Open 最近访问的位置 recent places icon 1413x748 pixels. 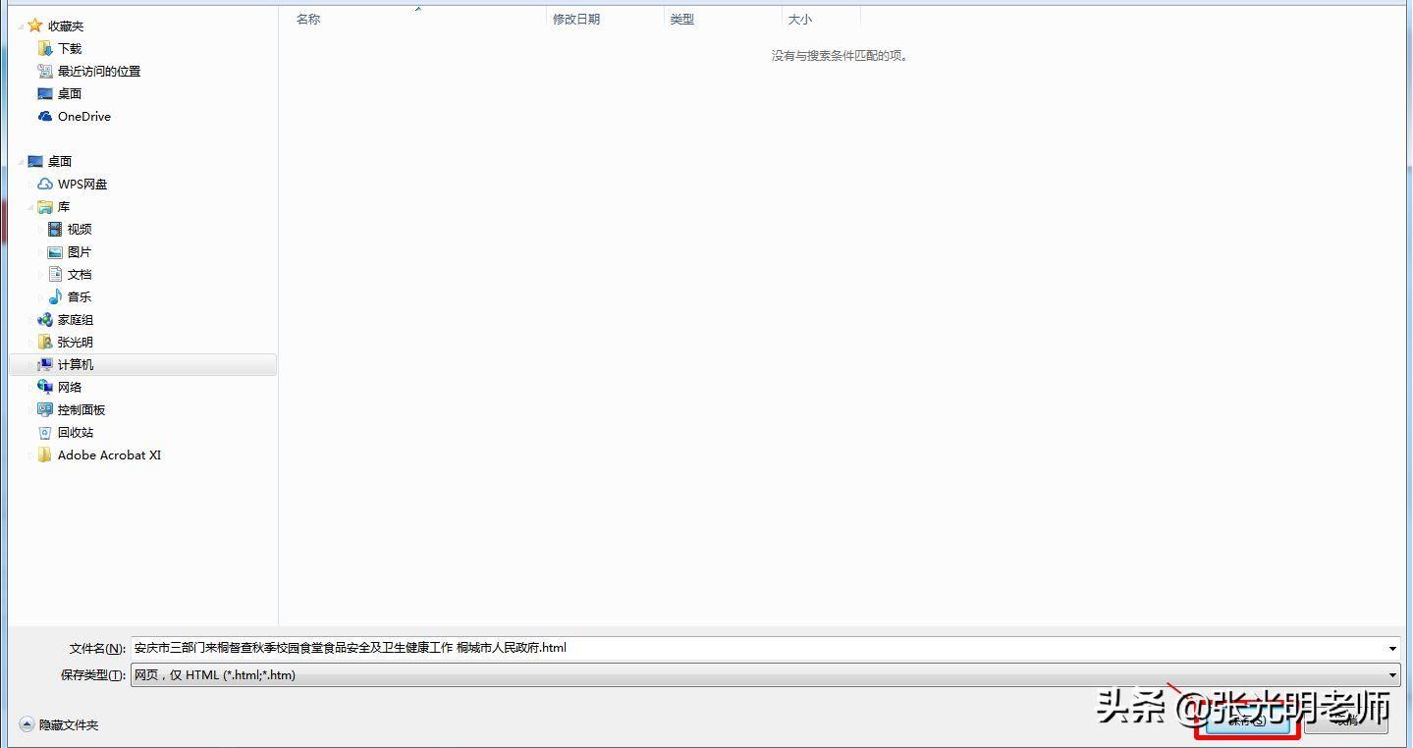click(45, 71)
